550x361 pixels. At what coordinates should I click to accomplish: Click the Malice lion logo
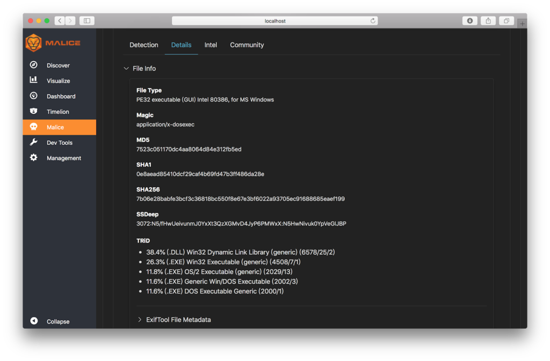click(34, 43)
